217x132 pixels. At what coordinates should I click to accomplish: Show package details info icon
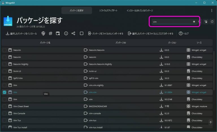(x=66, y=34)
